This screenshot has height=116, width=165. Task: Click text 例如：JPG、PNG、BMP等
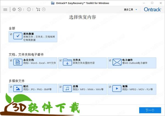tap(37, 89)
